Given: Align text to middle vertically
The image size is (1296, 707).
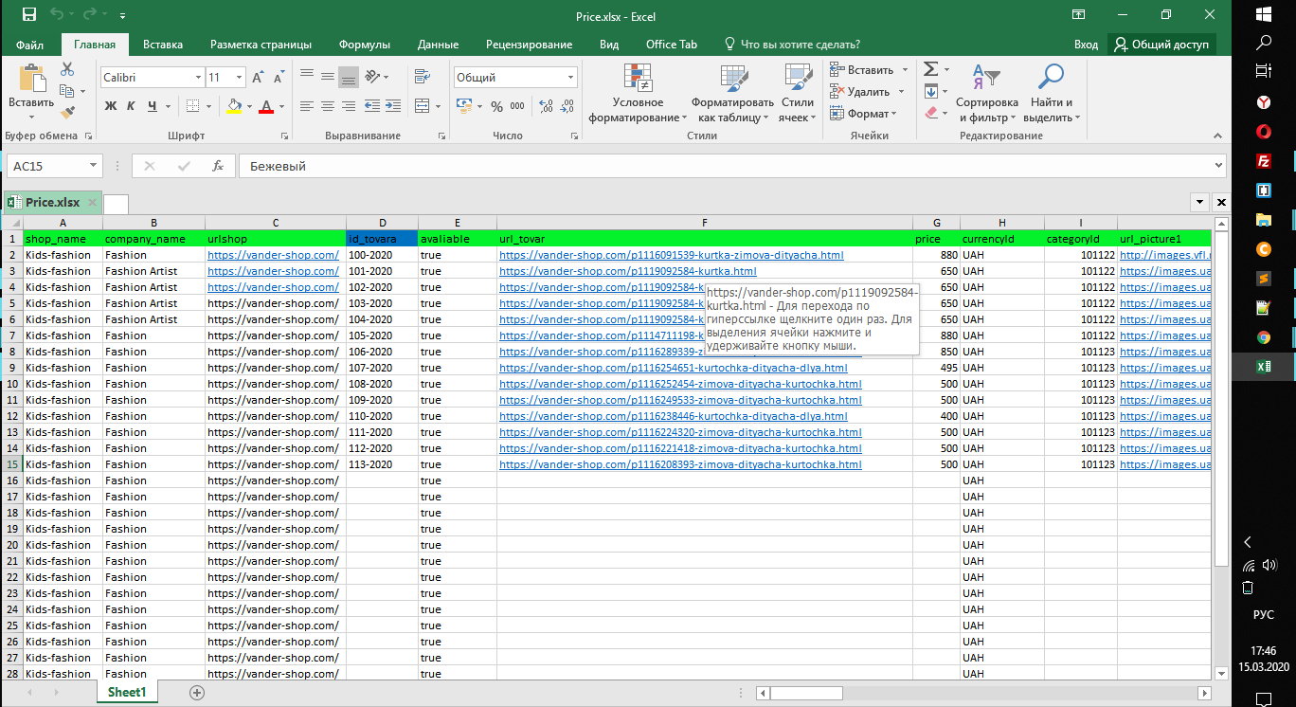Looking at the screenshot, I should [x=328, y=77].
